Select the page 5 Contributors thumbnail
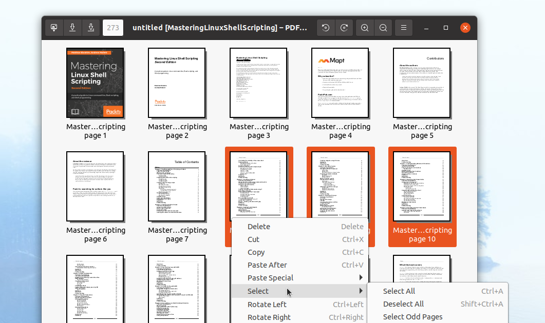This screenshot has height=323, width=545. point(422,83)
